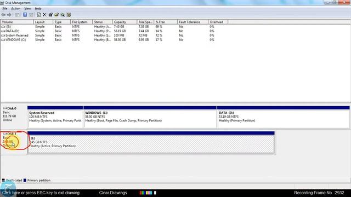
Task: Click the drive icon beside DATA (D:)
Action: 3,31
